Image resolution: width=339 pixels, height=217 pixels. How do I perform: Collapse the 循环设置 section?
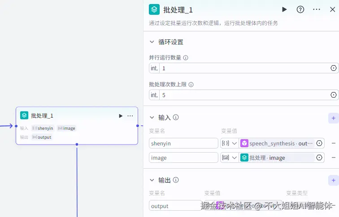pos(152,42)
